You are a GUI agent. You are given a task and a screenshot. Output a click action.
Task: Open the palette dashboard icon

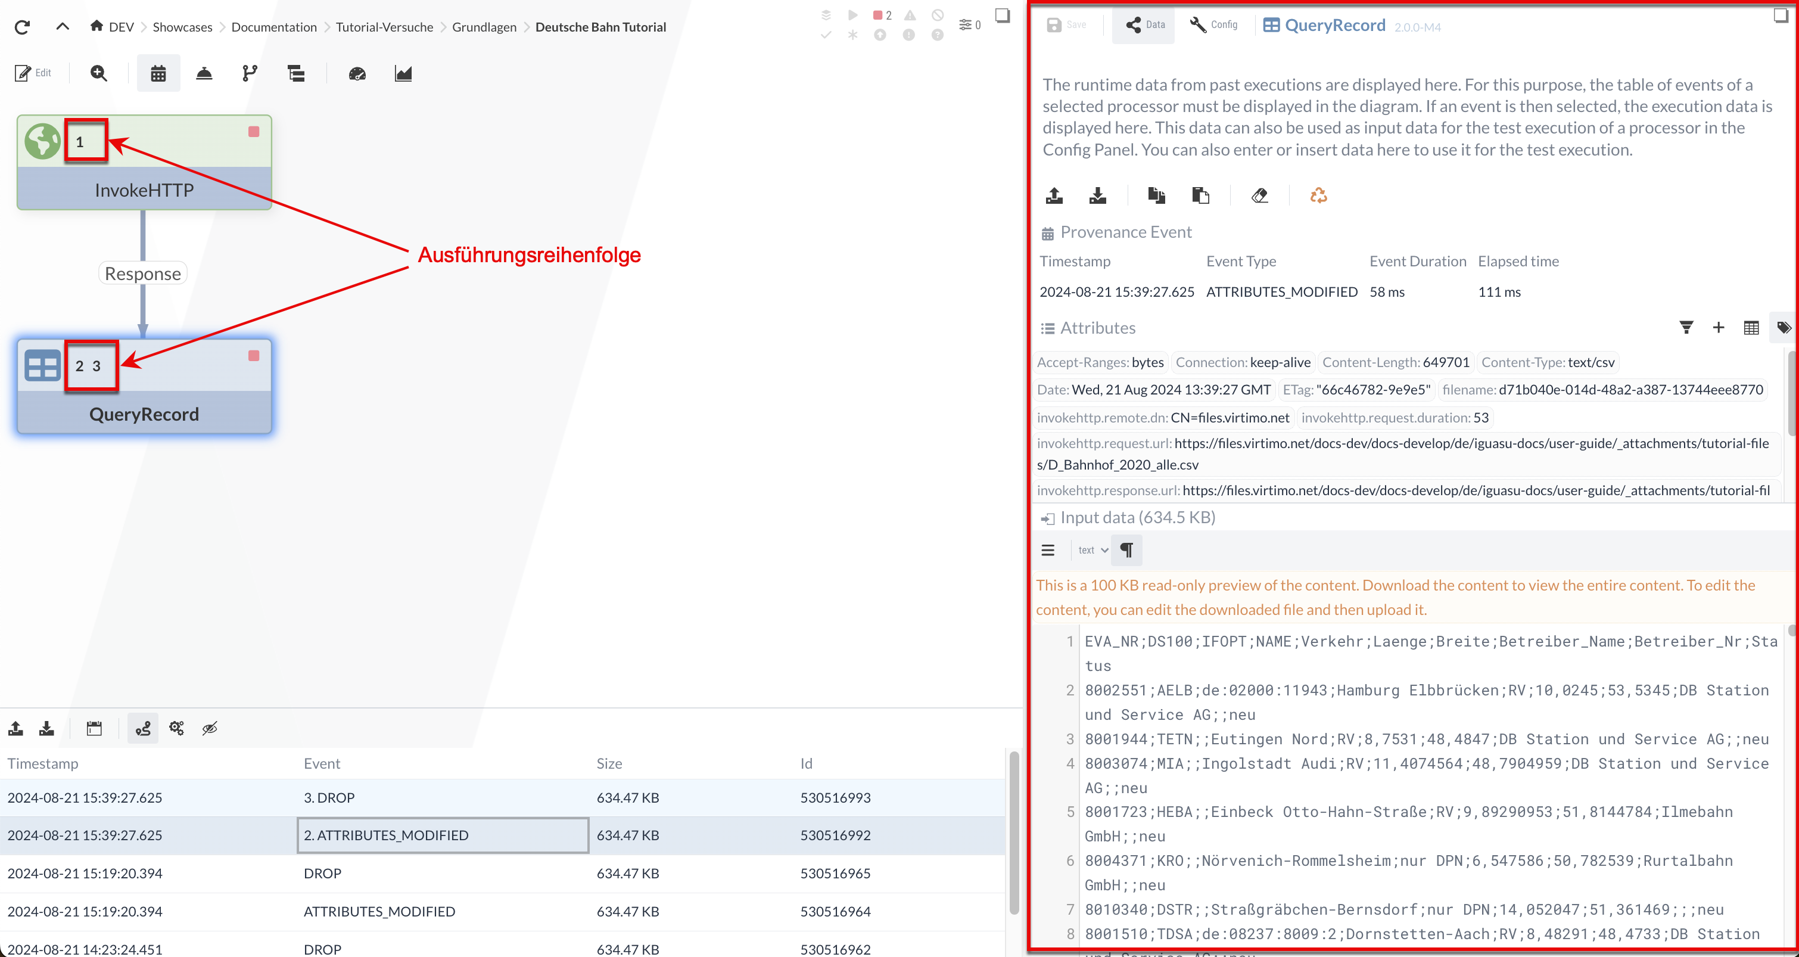coord(357,73)
